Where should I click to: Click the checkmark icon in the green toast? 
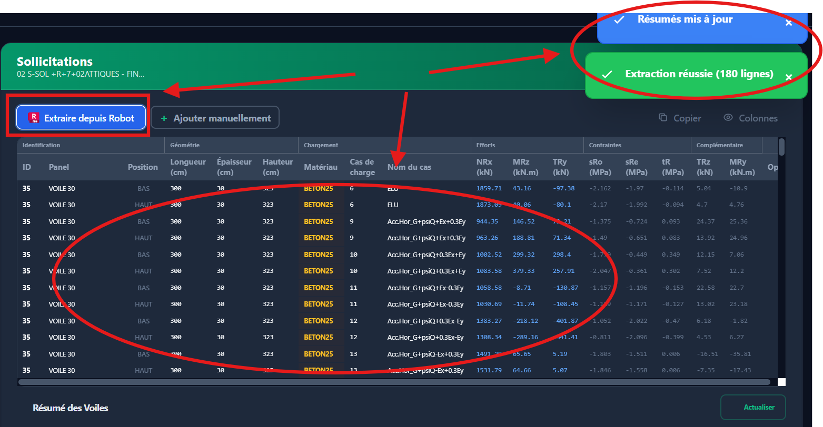click(x=607, y=74)
